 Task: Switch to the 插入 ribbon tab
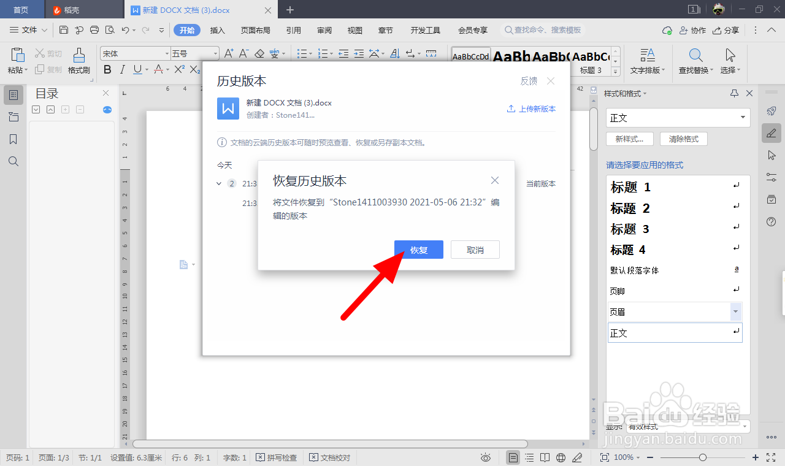pyautogui.click(x=218, y=29)
